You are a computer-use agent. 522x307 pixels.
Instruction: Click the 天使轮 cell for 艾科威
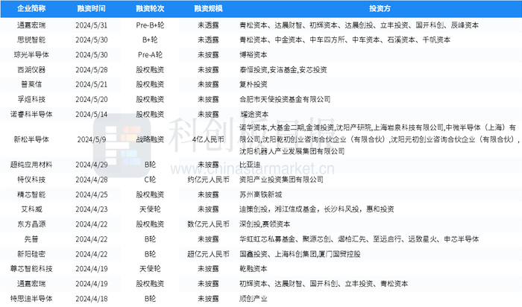click(150, 209)
